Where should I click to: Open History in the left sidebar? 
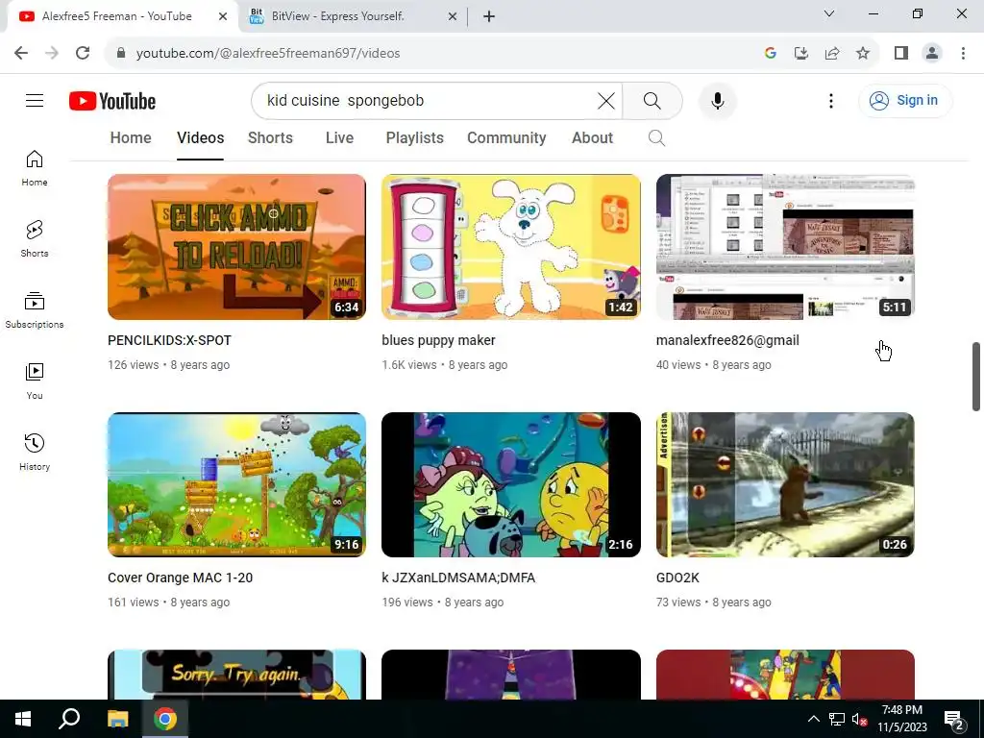[35, 452]
